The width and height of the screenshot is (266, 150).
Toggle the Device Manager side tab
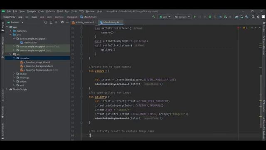click(264, 45)
